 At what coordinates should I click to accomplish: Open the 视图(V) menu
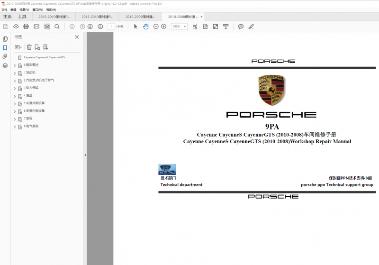point(24,9)
